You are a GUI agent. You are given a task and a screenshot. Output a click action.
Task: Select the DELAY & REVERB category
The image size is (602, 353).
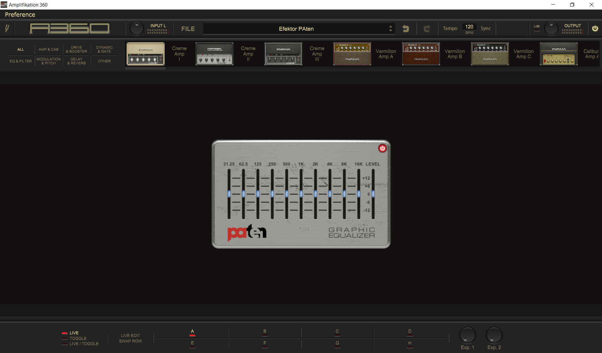[76, 61]
